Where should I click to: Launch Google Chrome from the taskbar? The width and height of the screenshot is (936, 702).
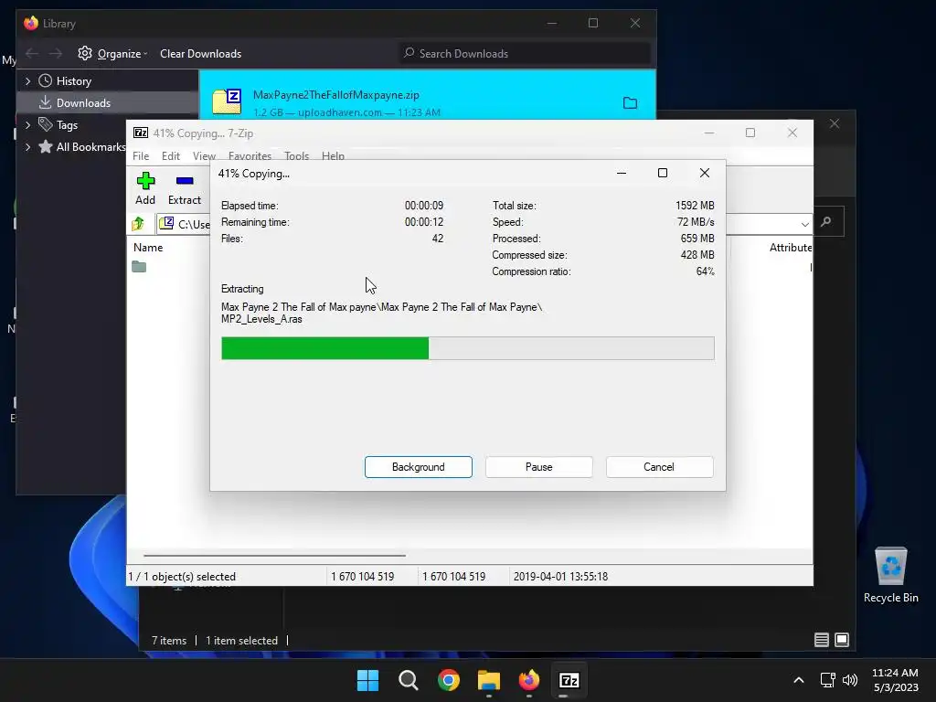pyautogui.click(x=448, y=680)
